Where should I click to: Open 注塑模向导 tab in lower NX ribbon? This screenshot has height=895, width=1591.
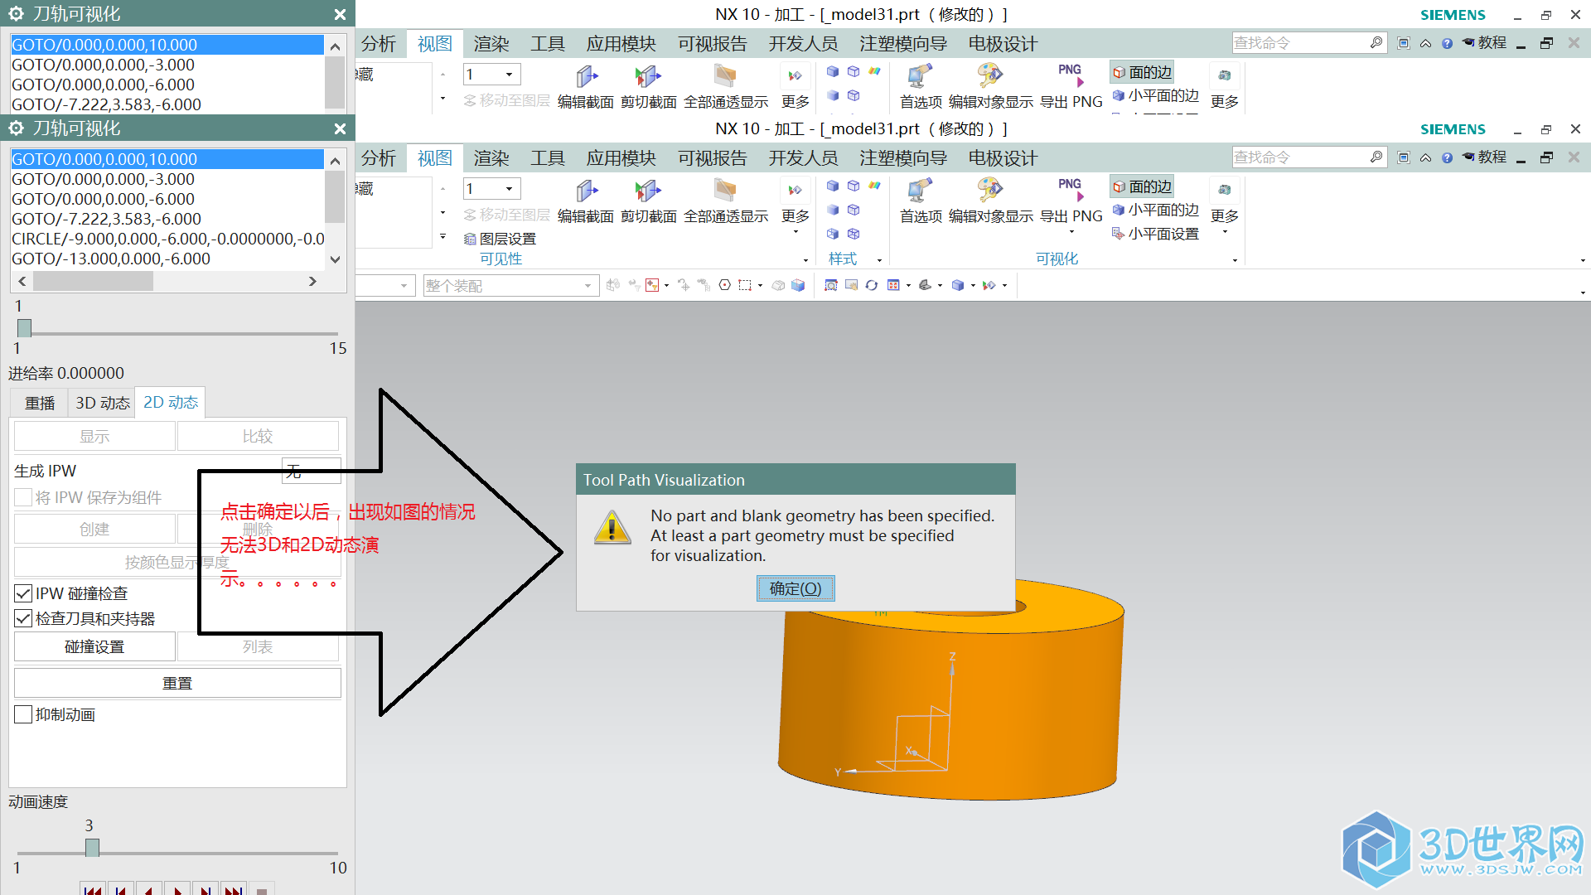click(x=903, y=158)
